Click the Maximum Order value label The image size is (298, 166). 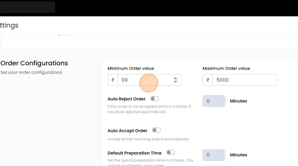[x=226, y=68]
